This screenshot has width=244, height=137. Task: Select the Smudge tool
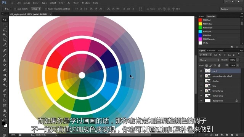tap(5, 80)
